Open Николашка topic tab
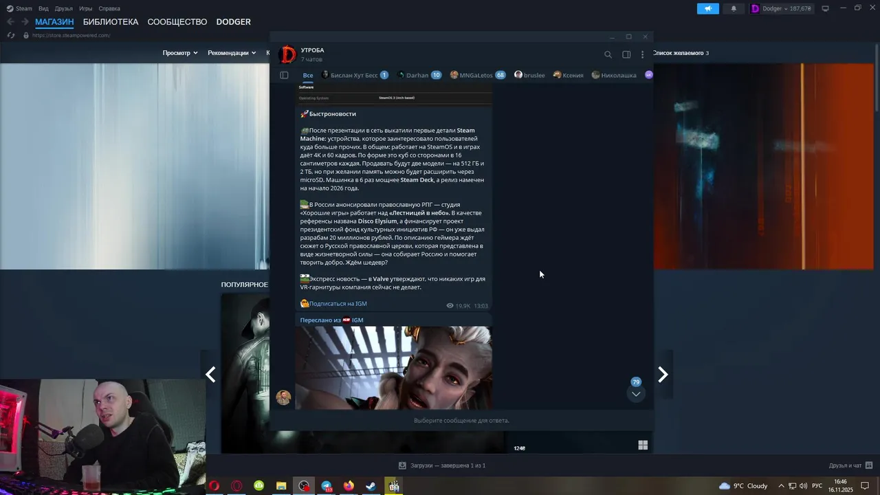This screenshot has height=495, width=880. (x=614, y=75)
